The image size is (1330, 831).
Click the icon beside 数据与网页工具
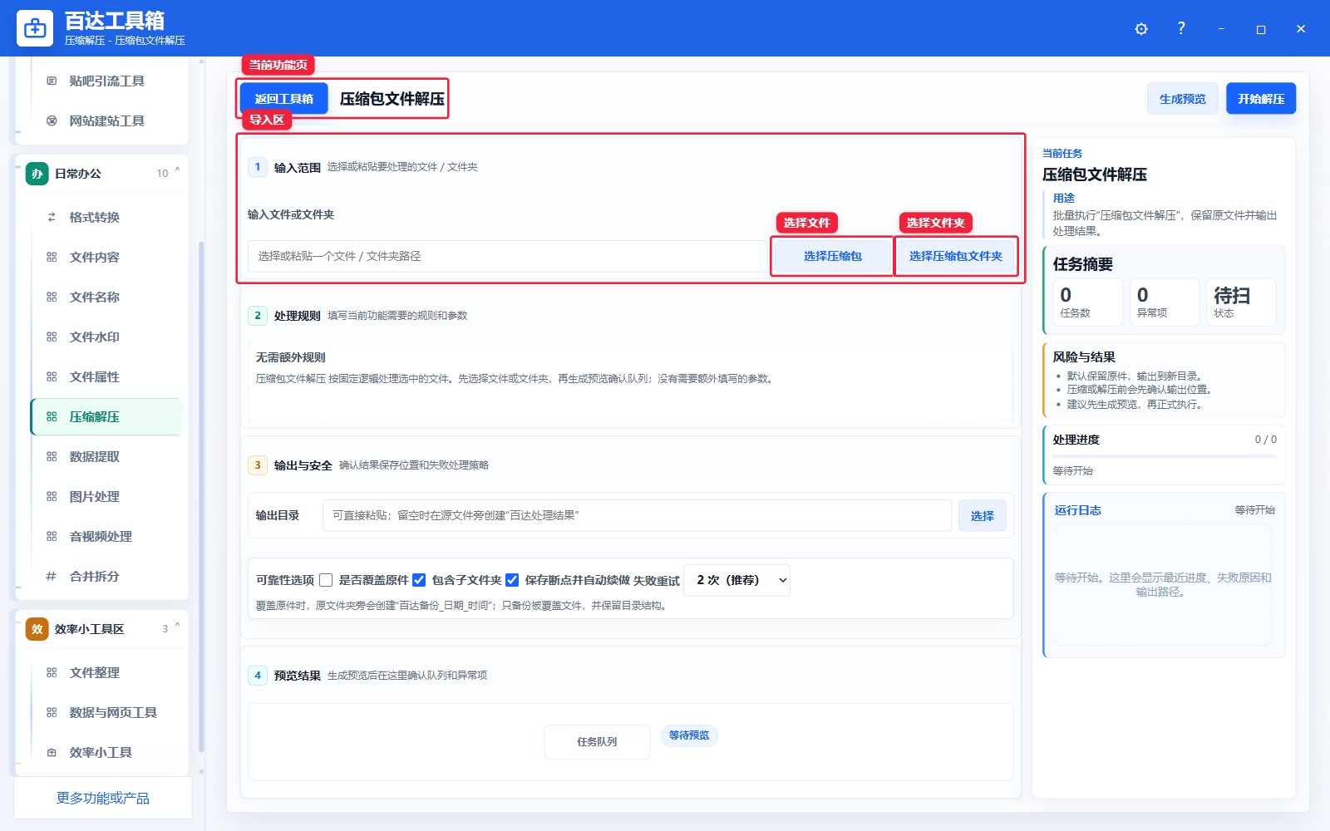(x=52, y=712)
